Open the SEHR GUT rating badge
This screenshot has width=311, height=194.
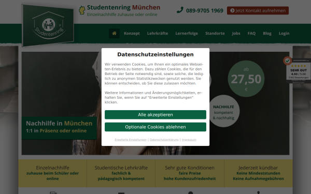click(298, 70)
